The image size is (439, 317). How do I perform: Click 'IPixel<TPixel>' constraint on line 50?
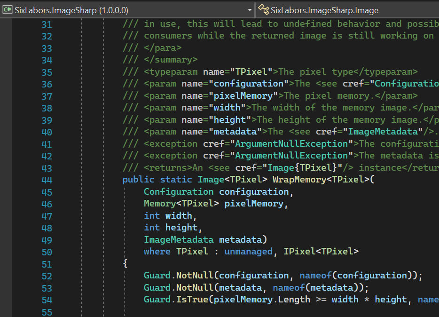[321, 252]
